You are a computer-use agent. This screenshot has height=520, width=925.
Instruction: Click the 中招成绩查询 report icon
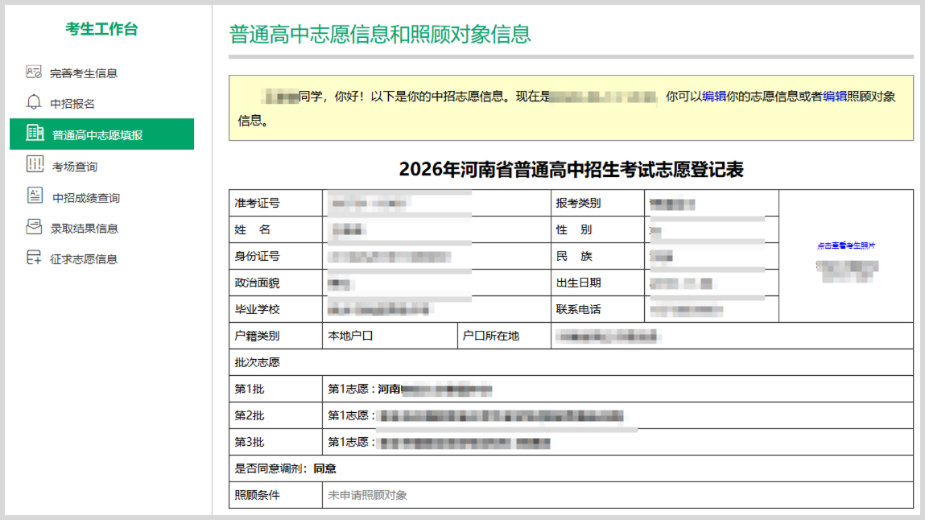(35, 196)
